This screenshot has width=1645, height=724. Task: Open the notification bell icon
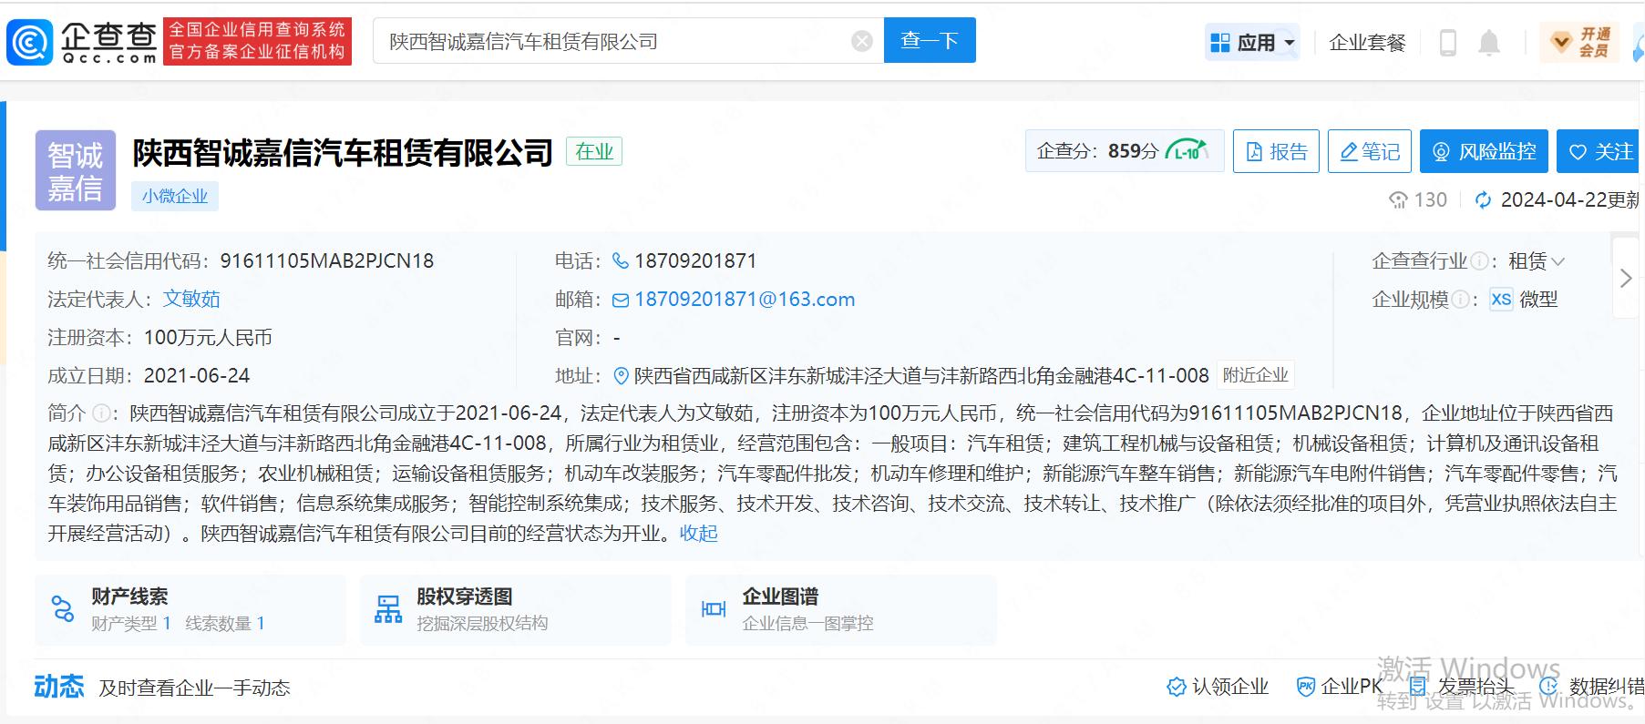1489,43
